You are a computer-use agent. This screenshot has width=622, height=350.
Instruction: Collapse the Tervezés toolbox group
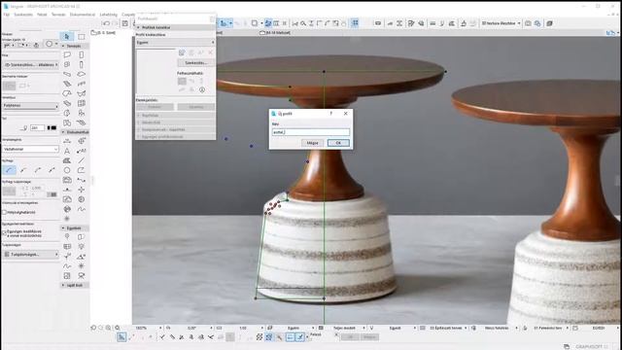[x=63, y=46]
